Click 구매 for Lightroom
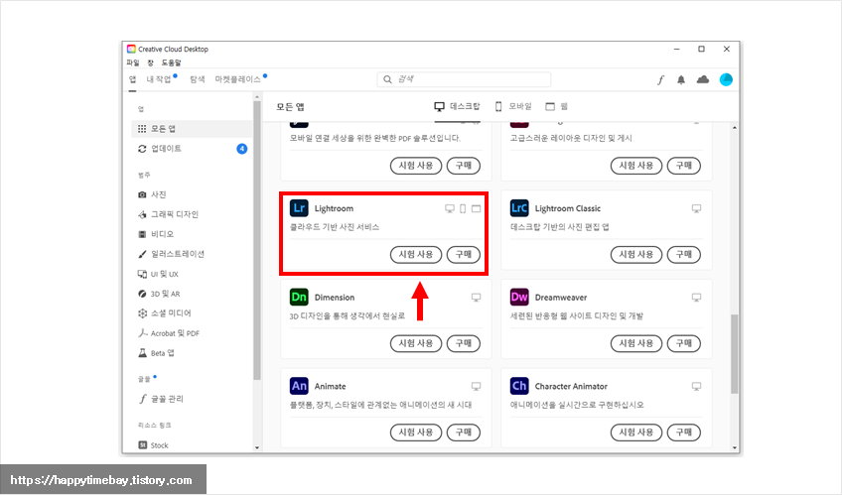This screenshot has height=495, width=842. click(464, 255)
